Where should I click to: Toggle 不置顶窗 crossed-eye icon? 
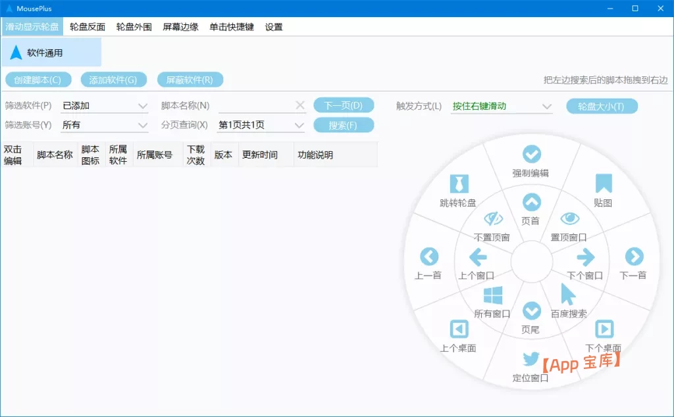pyautogui.click(x=494, y=220)
